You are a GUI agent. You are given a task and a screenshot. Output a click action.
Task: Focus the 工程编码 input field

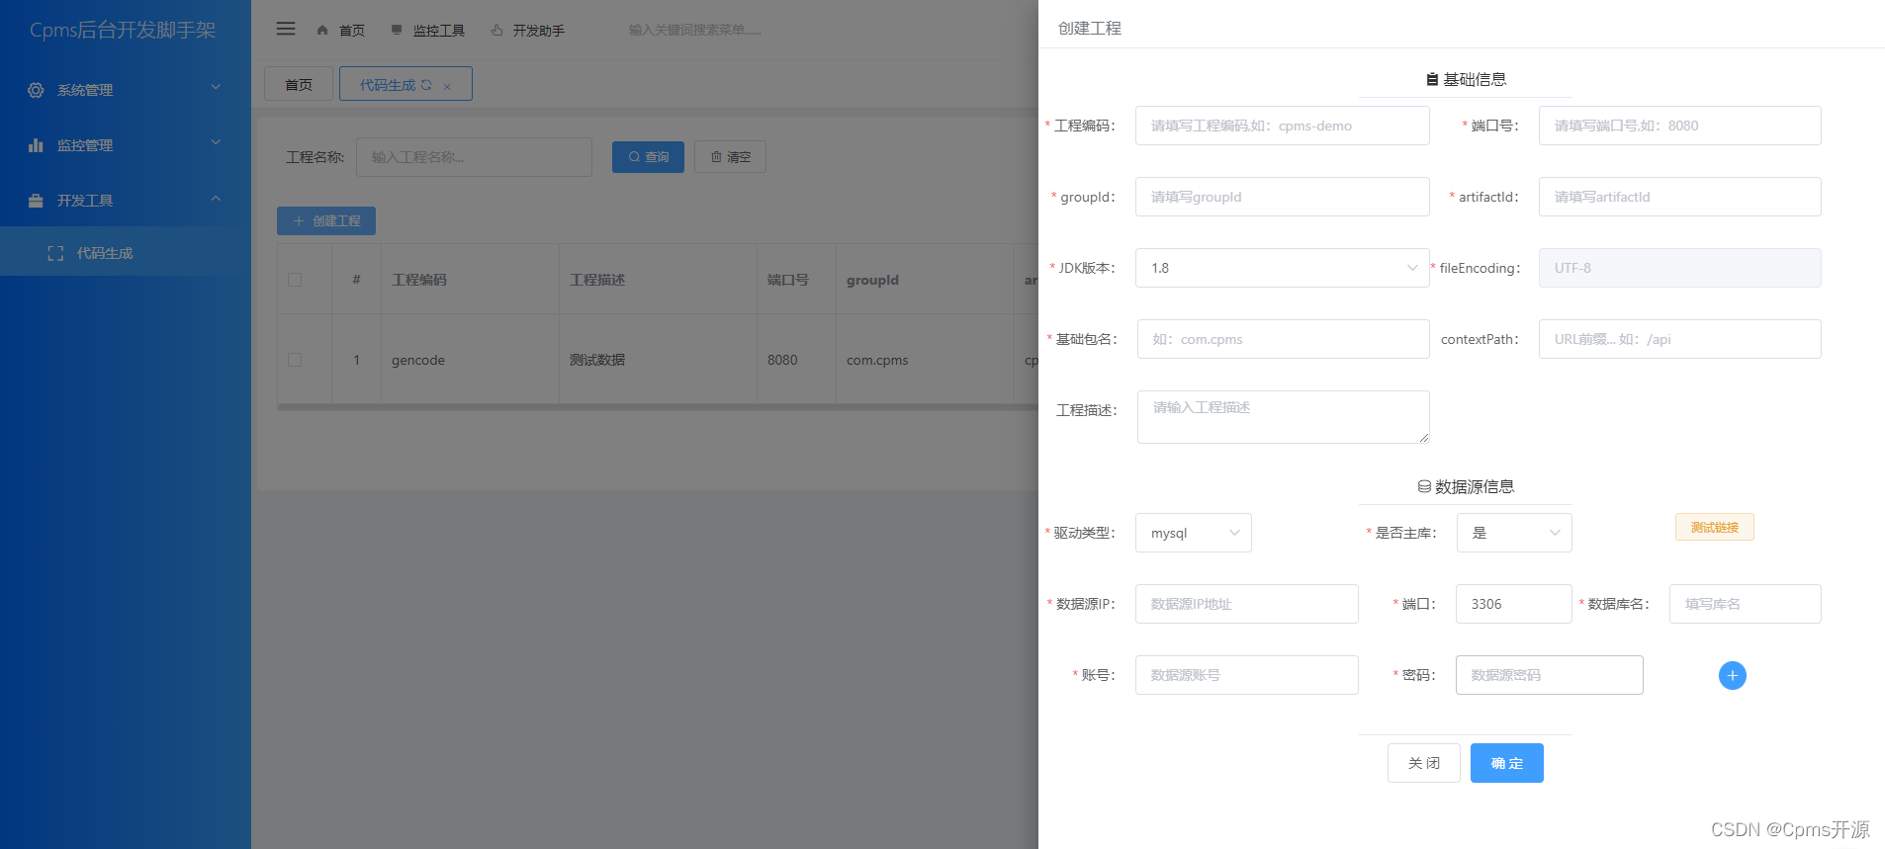click(1282, 126)
